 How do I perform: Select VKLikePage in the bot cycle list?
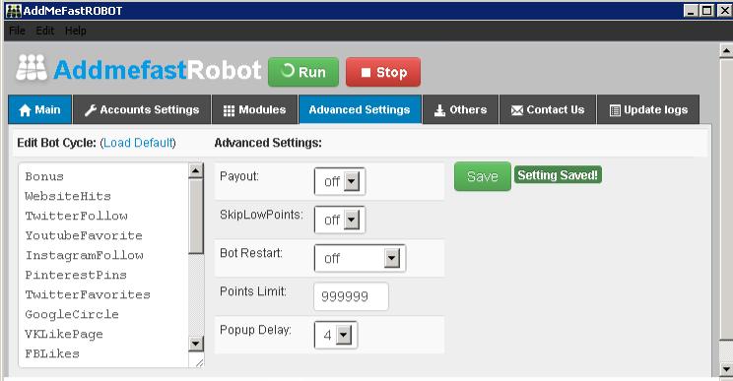(x=64, y=335)
